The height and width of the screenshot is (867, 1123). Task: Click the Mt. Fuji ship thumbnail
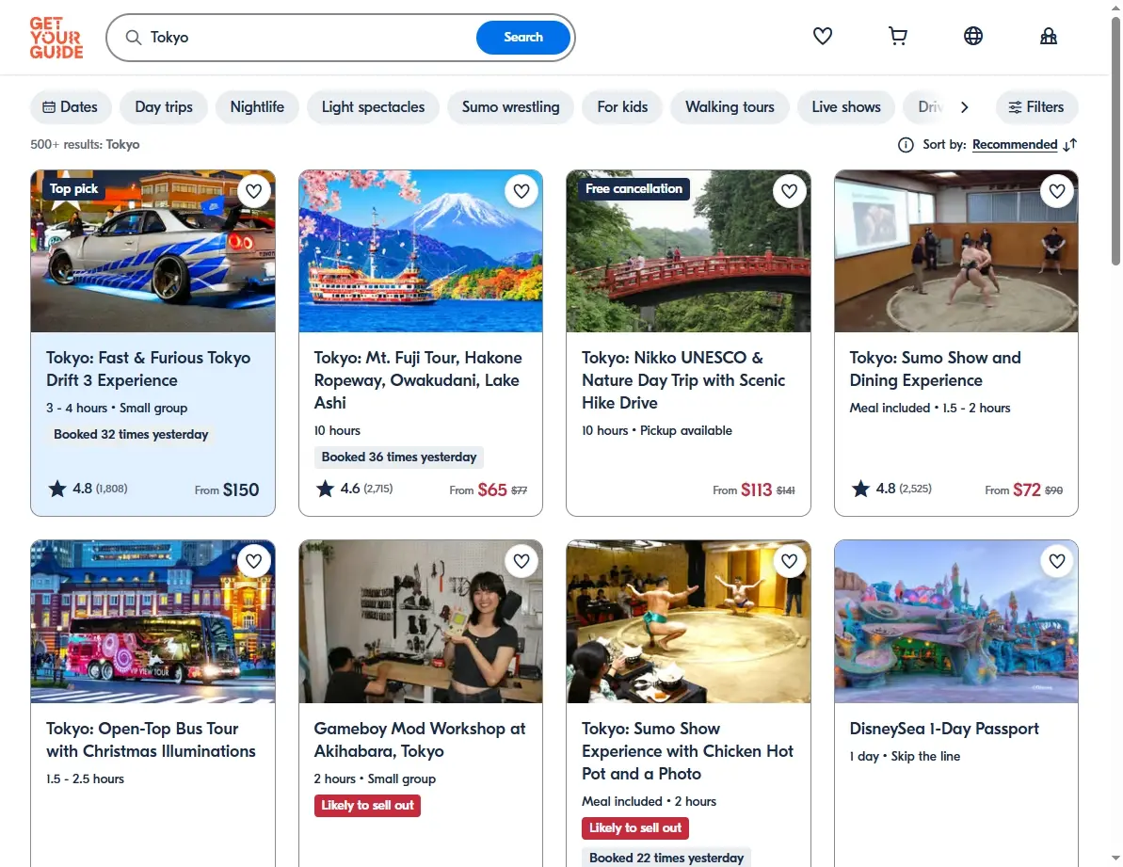point(421,251)
